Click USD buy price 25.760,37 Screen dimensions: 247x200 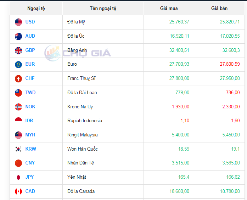pyautogui.click(x=179, y=22)
